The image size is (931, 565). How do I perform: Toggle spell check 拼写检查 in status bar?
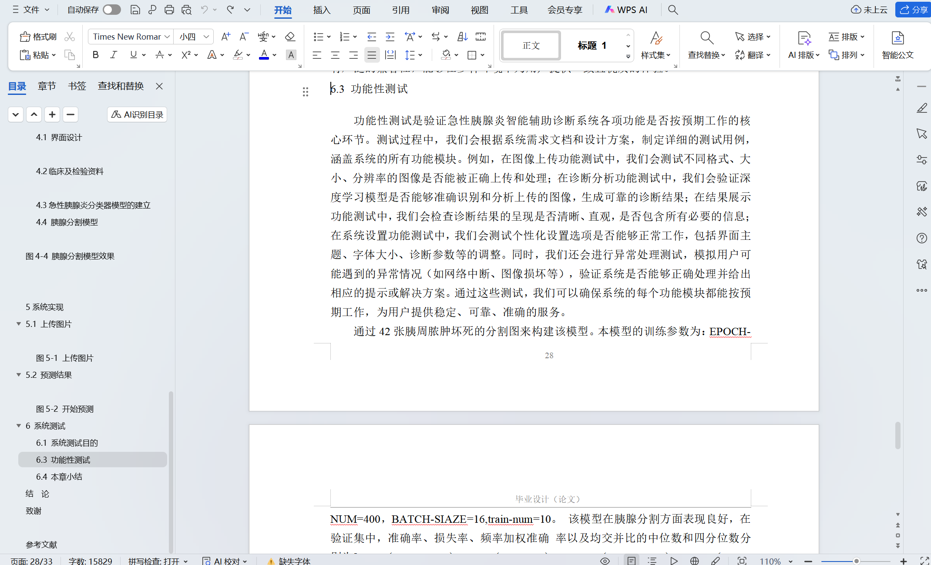[x=158, y=561]
